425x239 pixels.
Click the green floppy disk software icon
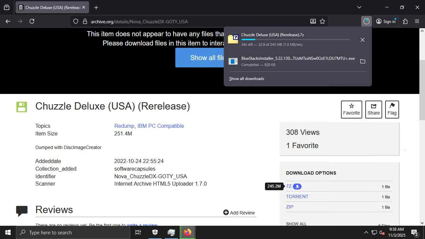click(22, 107)
